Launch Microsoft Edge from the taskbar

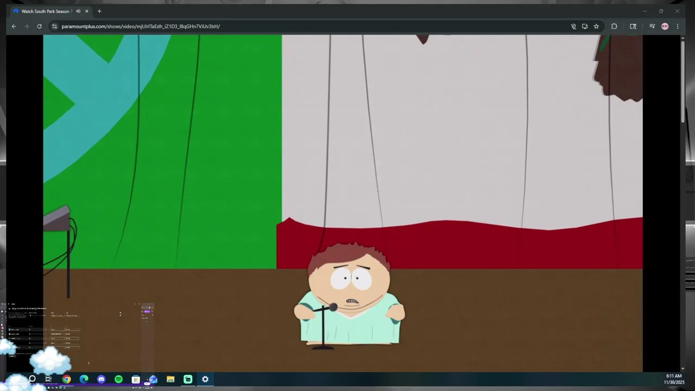point(84,379)
